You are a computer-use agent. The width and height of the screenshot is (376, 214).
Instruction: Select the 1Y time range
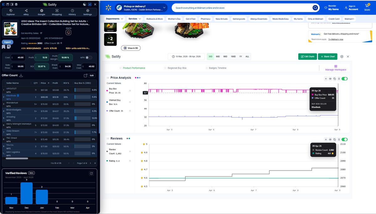coord(241,57)
